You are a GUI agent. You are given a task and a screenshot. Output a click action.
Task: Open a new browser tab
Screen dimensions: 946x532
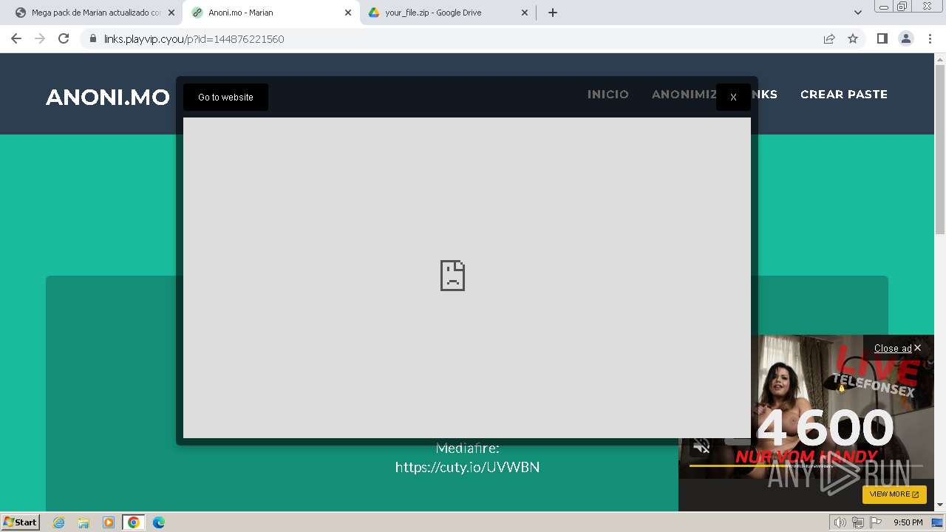[553, 13]
